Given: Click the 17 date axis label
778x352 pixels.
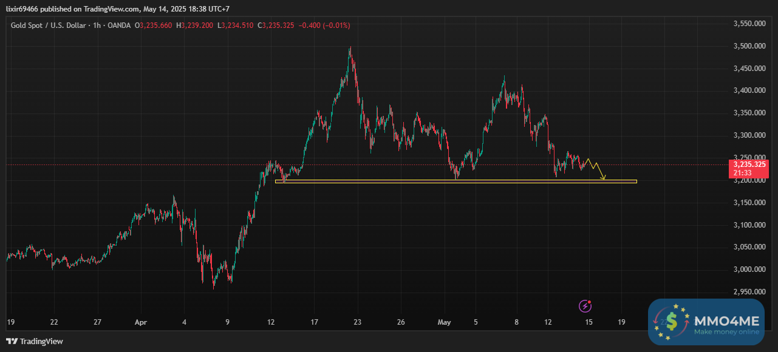Looking at the screenshot, I should pos(314,322).
